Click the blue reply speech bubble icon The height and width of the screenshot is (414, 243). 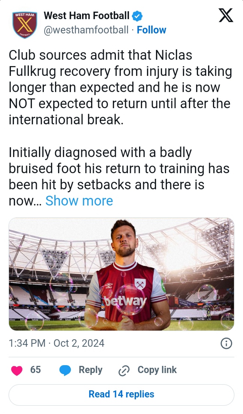tap(65, 370)
